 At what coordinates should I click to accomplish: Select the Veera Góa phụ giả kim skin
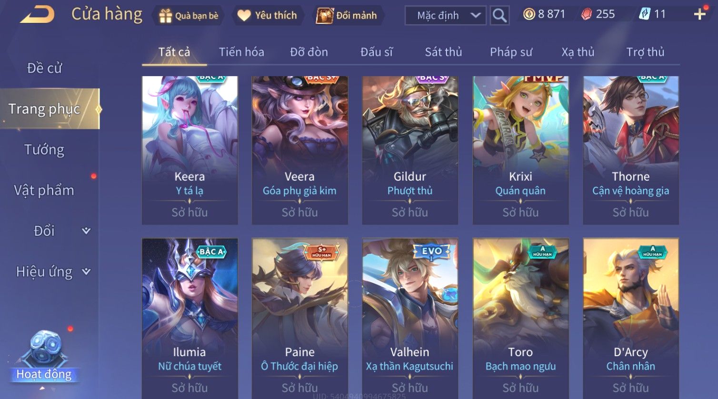point(299,150)
